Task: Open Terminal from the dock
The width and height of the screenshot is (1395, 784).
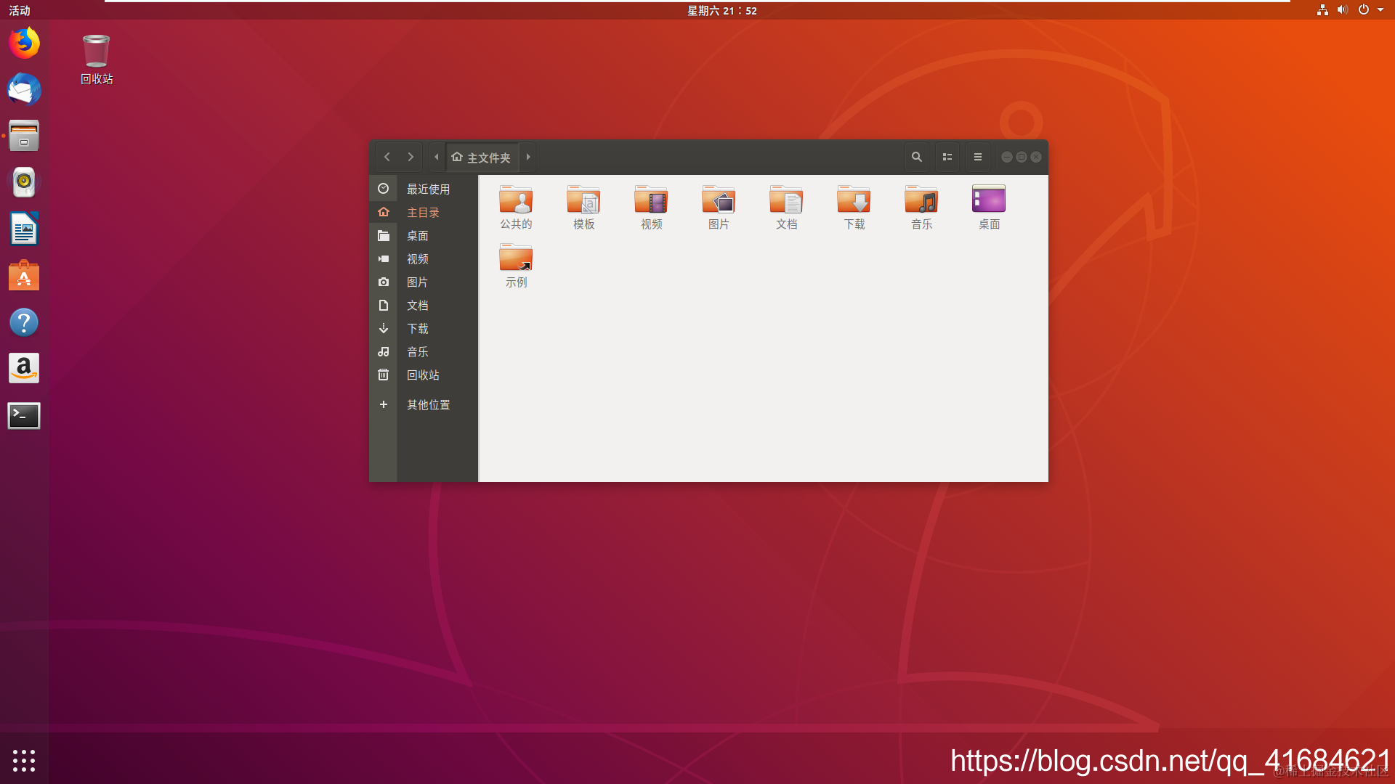Action: 24,416
